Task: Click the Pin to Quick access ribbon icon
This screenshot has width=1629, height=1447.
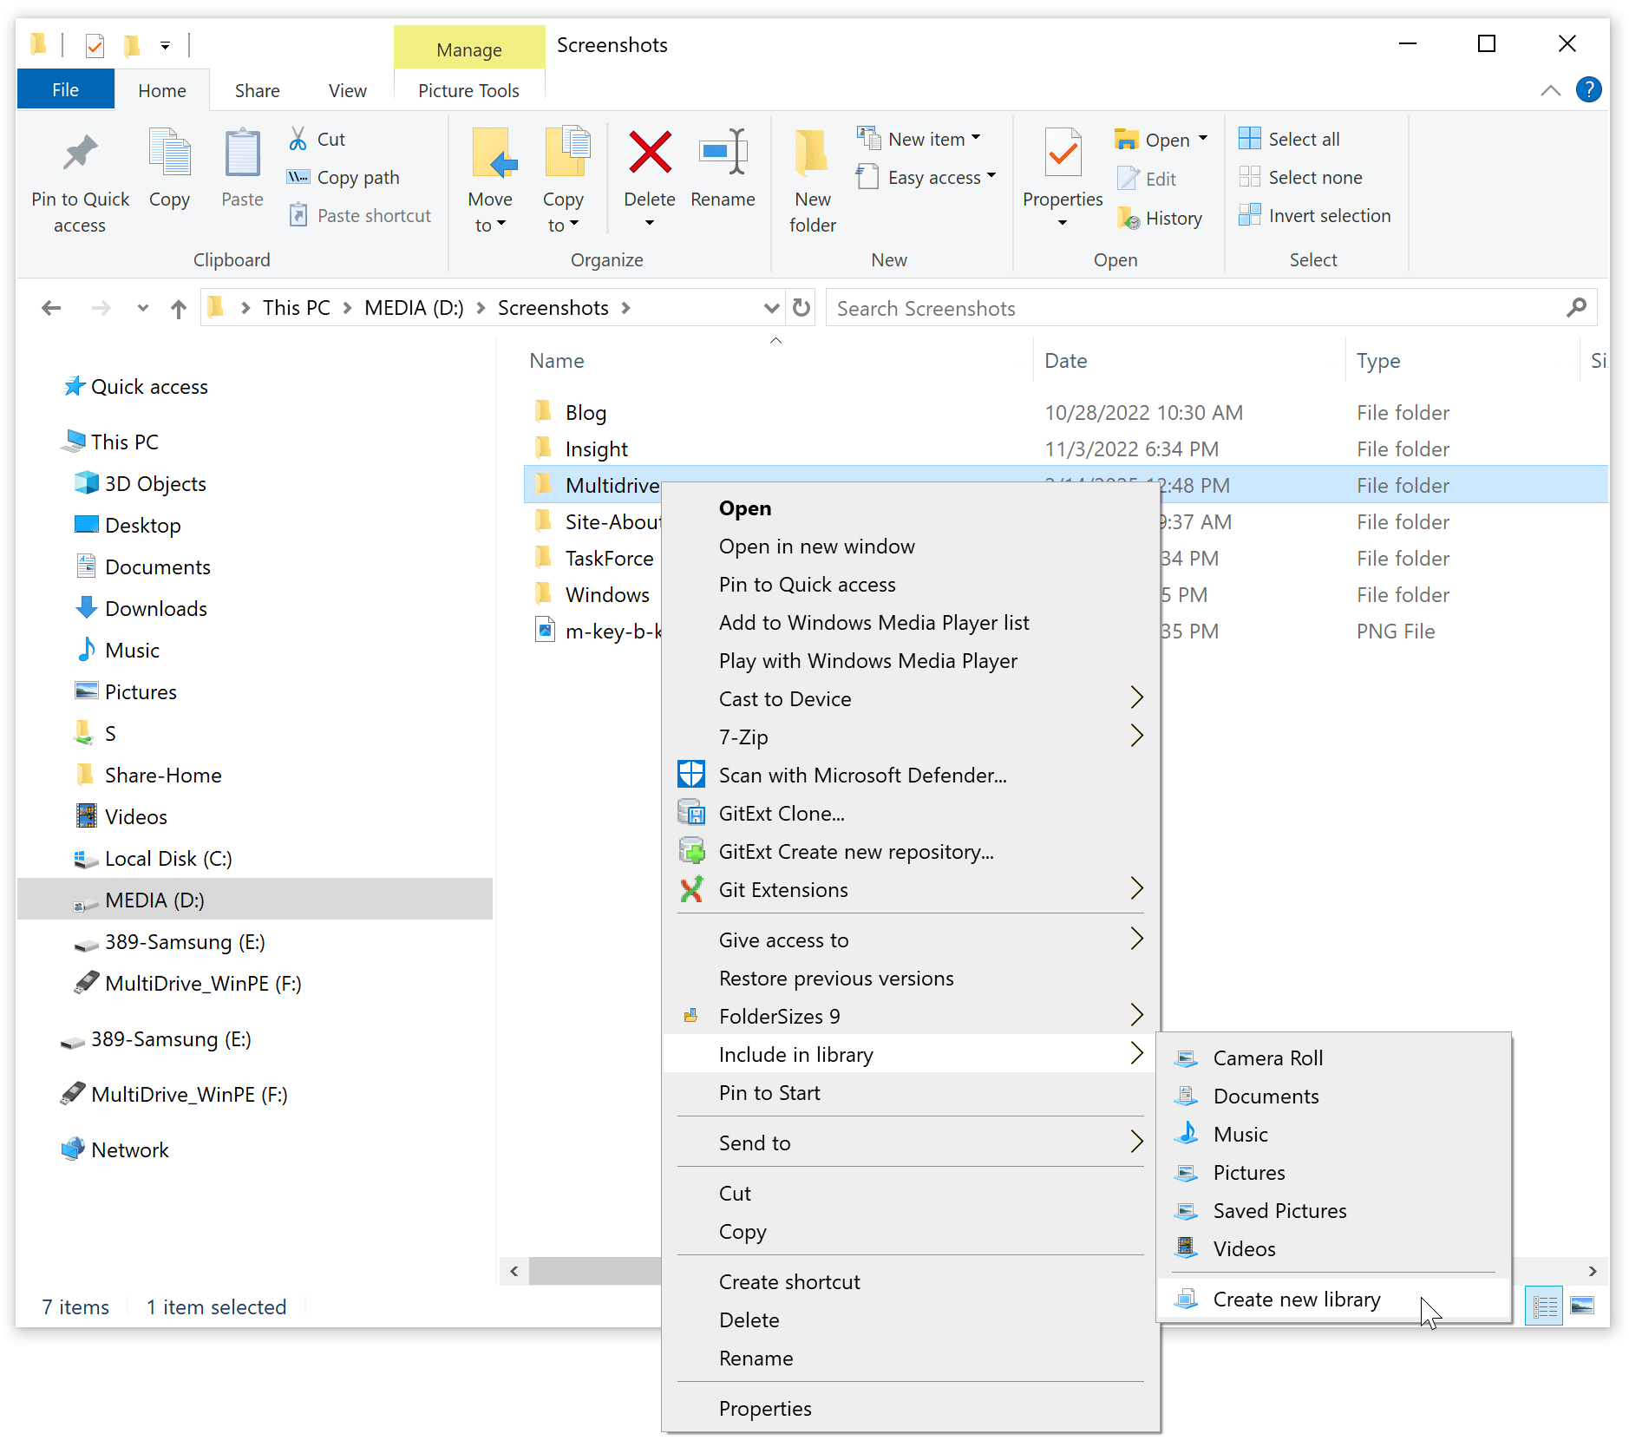Action: [81, 154]
